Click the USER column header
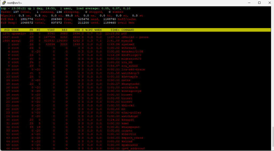The image size is (274, 151). [15, 30]
